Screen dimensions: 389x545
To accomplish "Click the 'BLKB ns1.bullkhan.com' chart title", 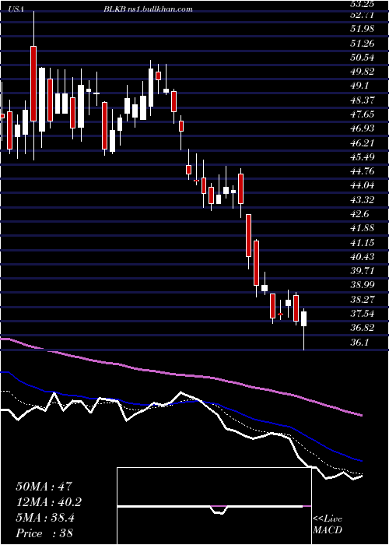I will click(x=148, y=9).
